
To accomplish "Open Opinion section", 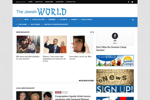I will click(74, 19).
